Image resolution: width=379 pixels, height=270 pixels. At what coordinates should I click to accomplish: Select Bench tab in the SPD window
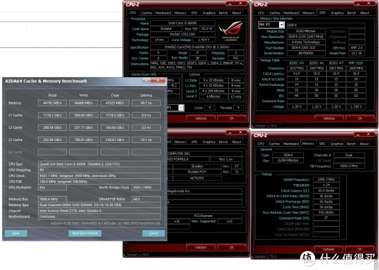pyautogui.click(x=351, y=13)
